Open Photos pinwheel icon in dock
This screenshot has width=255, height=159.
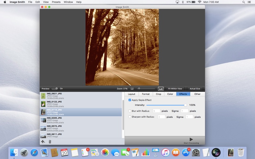pos(105,153)
